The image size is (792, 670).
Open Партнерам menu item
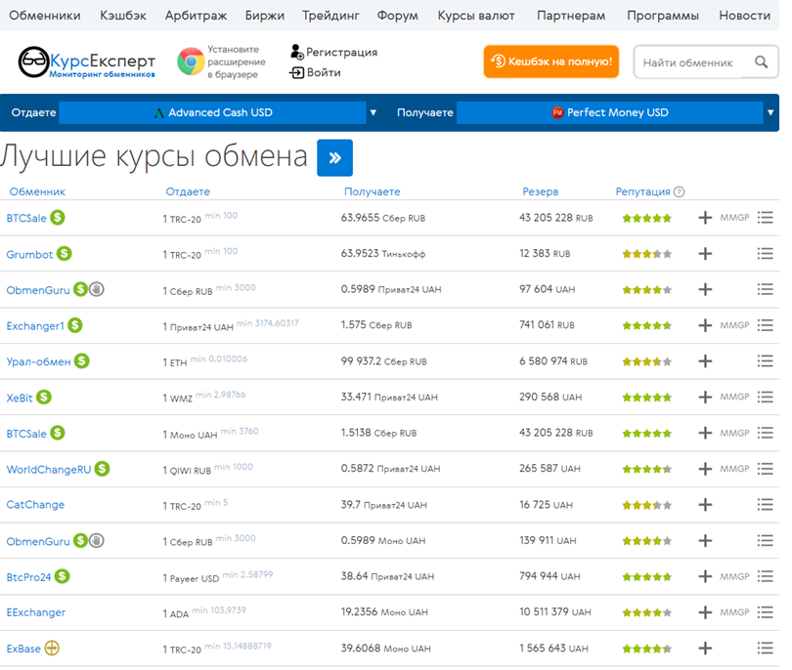pos(571,16)
